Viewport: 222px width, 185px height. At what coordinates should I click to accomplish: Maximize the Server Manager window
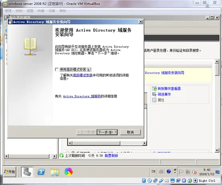[212, 18]
